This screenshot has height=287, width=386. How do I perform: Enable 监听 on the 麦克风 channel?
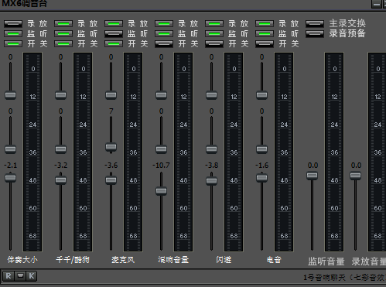[x=114, y=34]
